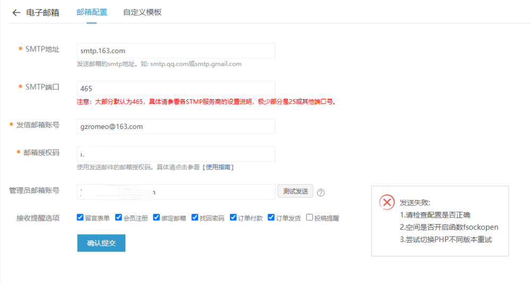The width and height of the screenshot is (531, 284).
Task: Click the back arrow beside 电子邮箱
Action: tap(16, 13)
